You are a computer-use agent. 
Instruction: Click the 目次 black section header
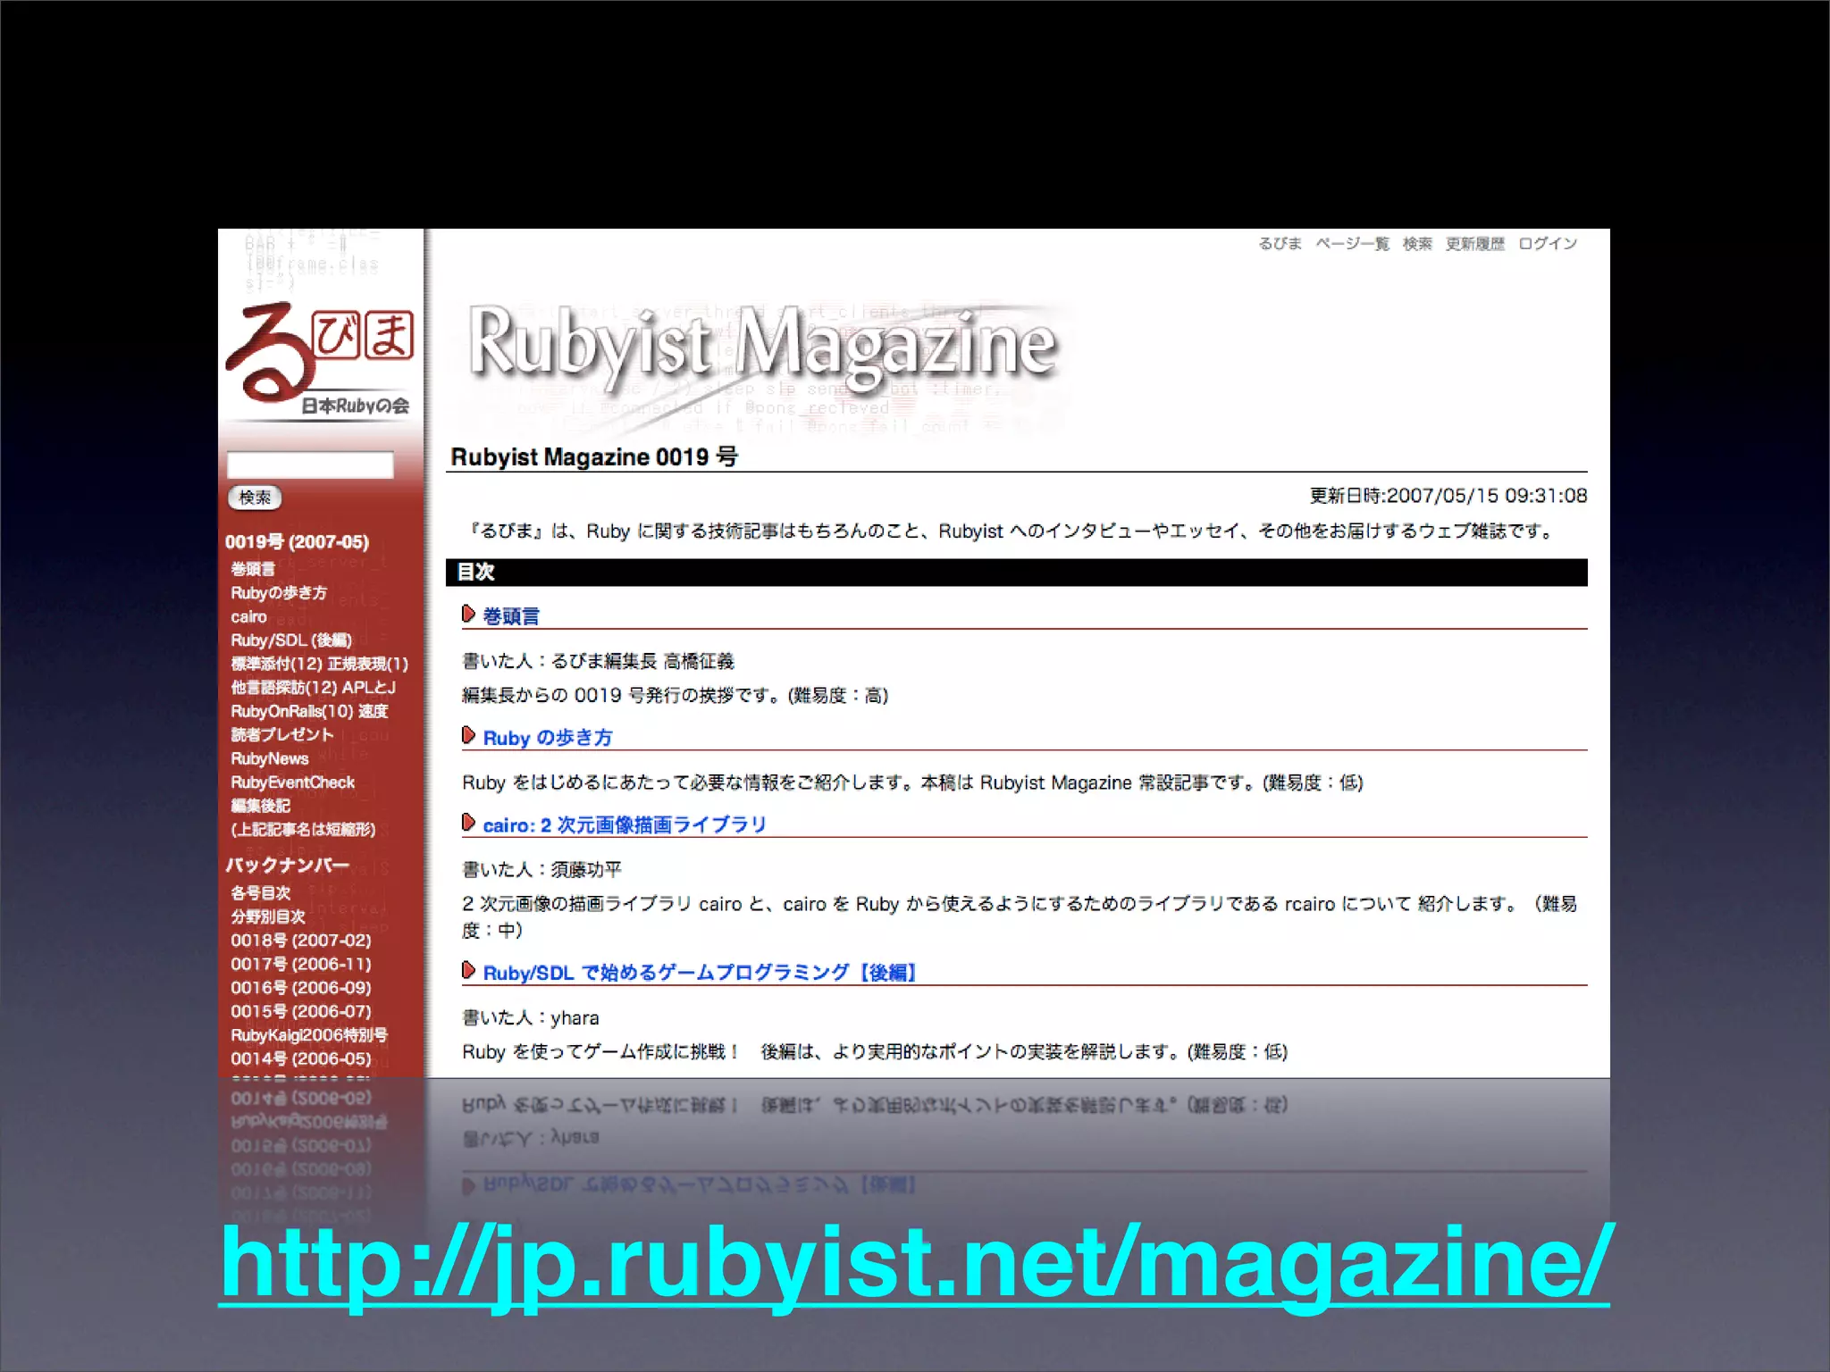[x=1017, y=573]
